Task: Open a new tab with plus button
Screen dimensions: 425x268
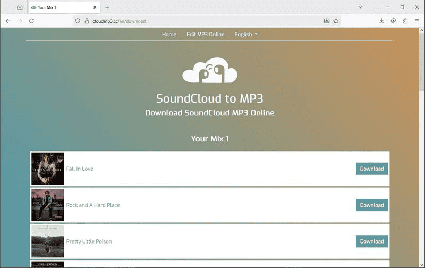Action: pyautogui.click(x=107, y=7)
